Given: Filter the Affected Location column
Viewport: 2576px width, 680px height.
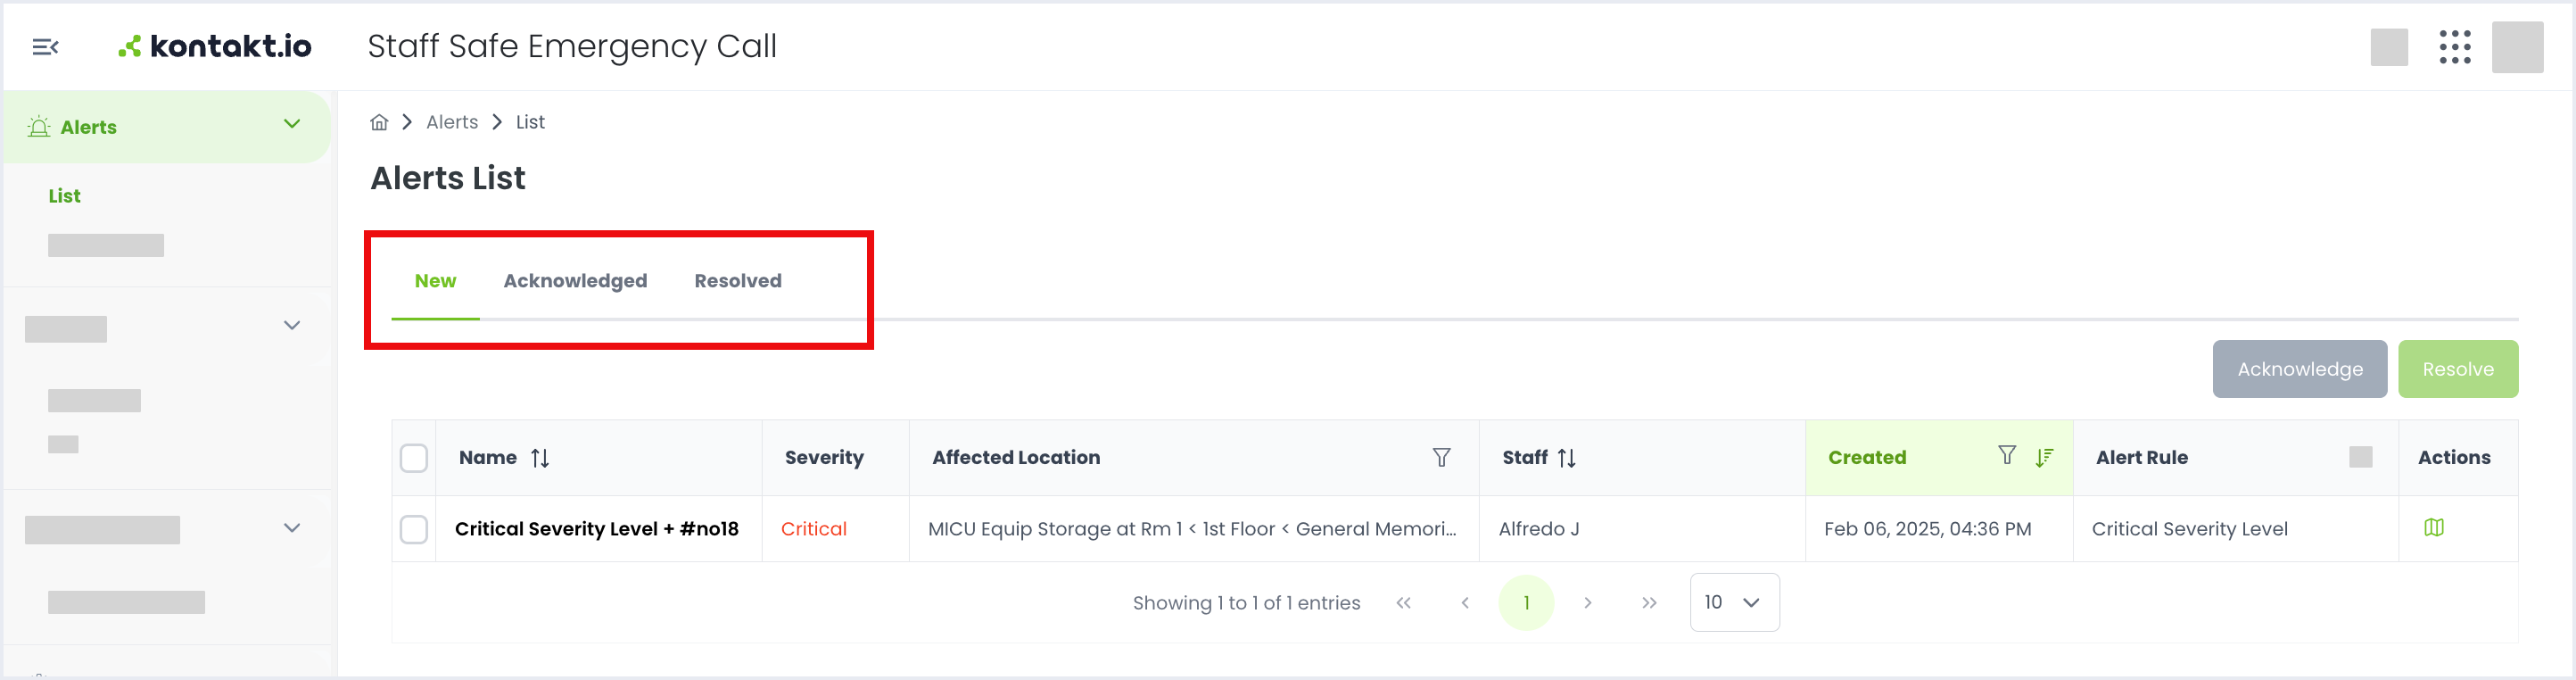Looking at the screenshot, I should tap(1441, 457).
